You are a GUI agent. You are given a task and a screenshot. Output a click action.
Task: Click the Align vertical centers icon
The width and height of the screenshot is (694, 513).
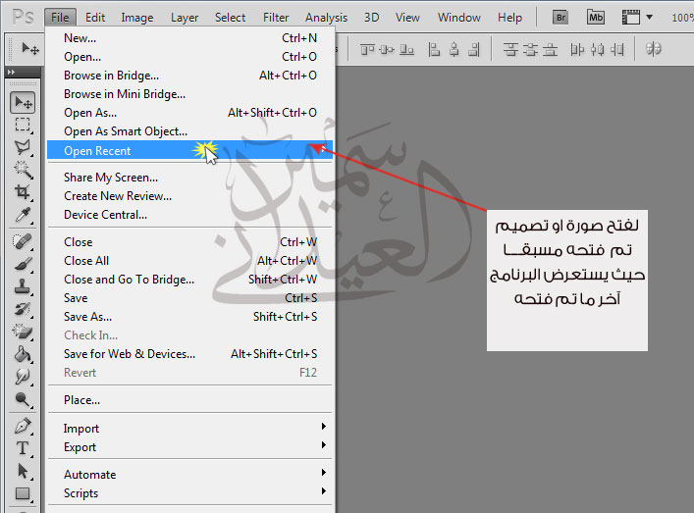387,49
